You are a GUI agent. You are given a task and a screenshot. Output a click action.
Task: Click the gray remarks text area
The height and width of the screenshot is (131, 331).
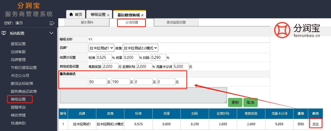click(143, 95)
